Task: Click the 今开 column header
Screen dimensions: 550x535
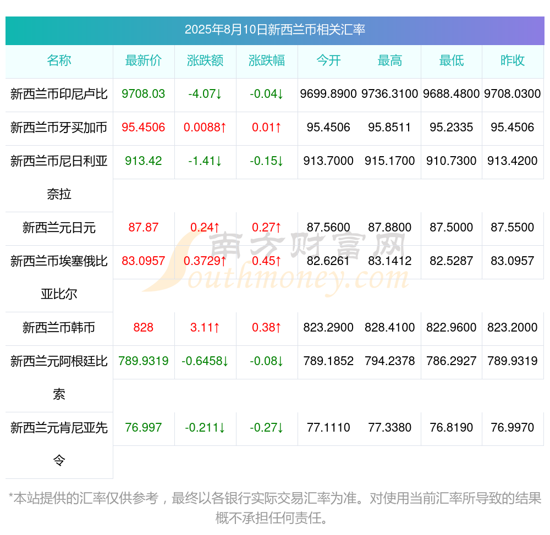Action: point(328,60)
